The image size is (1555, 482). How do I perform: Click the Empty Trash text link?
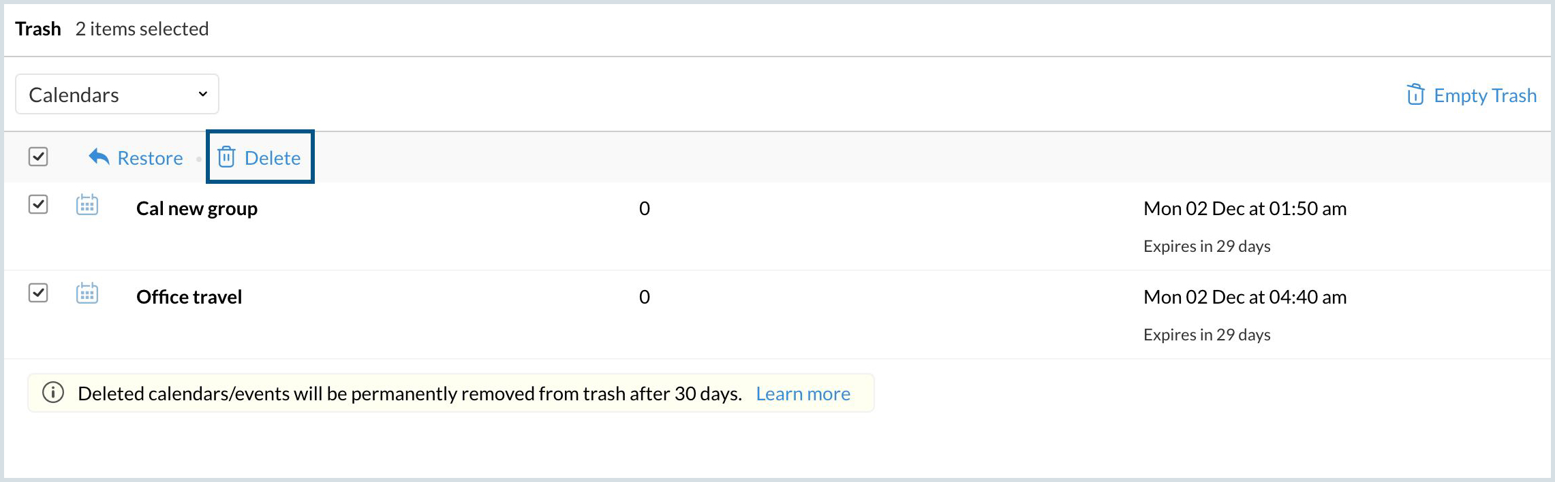coord(1485,95)
